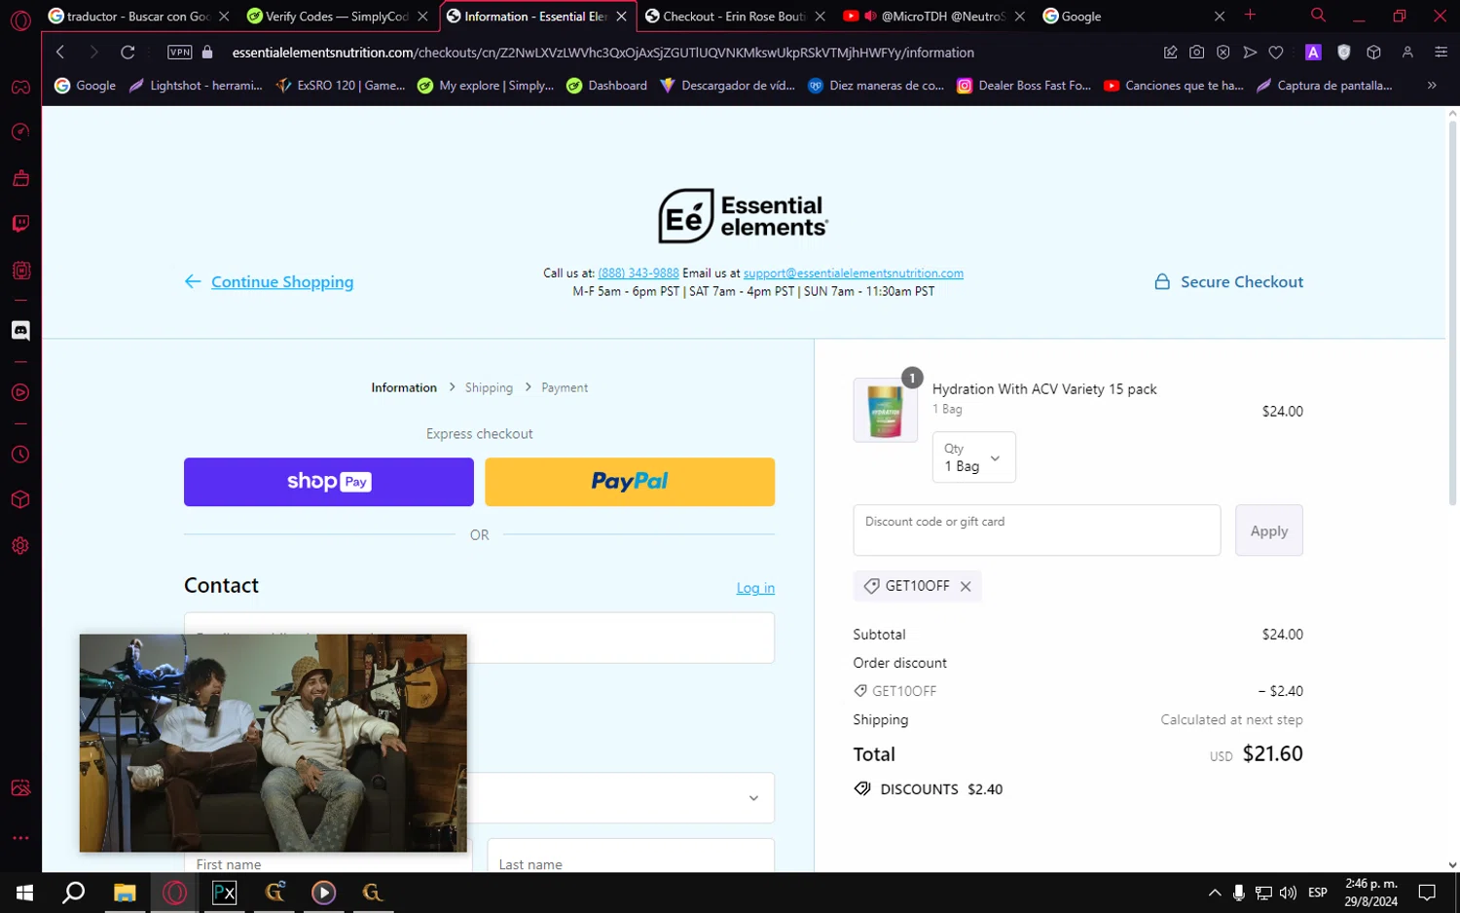Screen dimensions: 1460x913
Task: Pay with the Shop Pay button
Action: coord(329,482)
